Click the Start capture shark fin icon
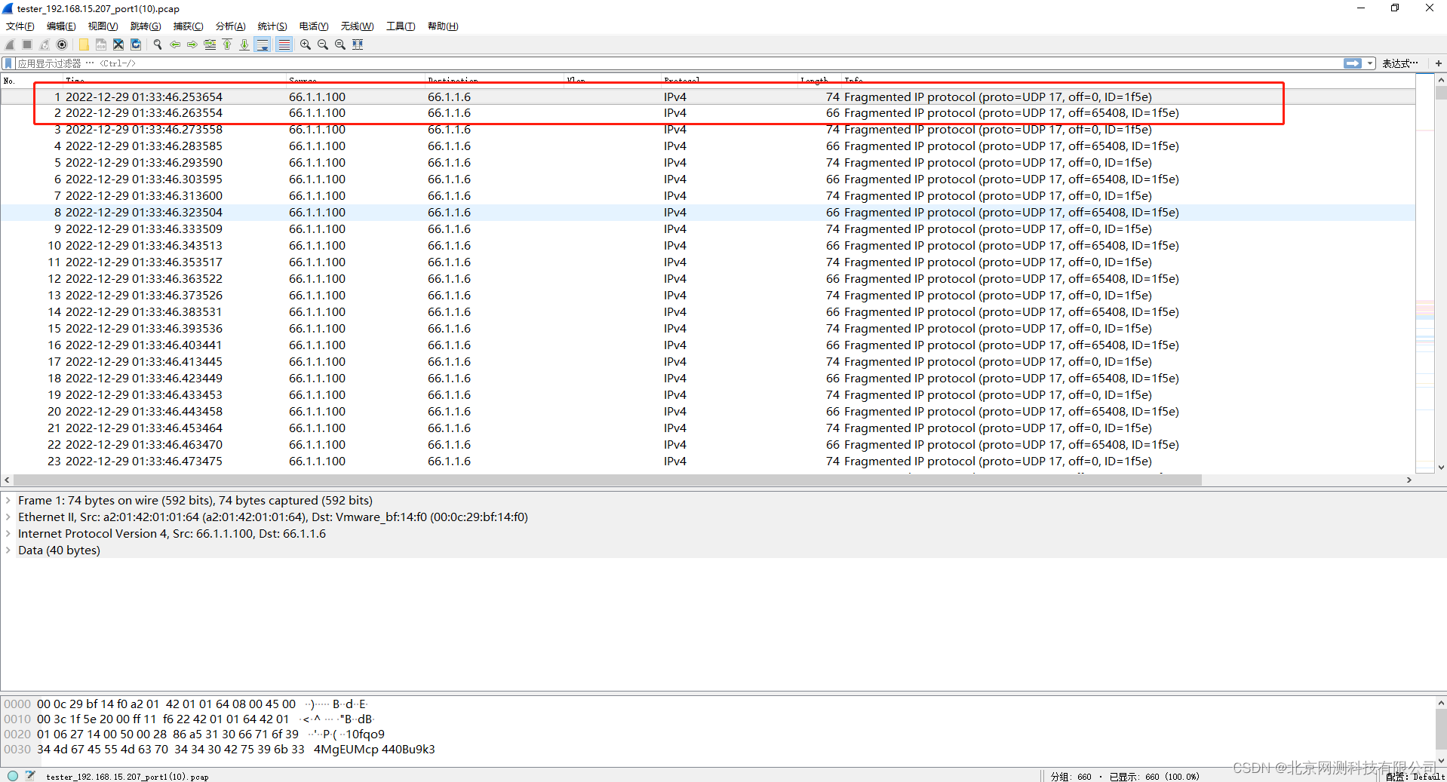This screenshot has height=782, width=1447. point(10,44)
